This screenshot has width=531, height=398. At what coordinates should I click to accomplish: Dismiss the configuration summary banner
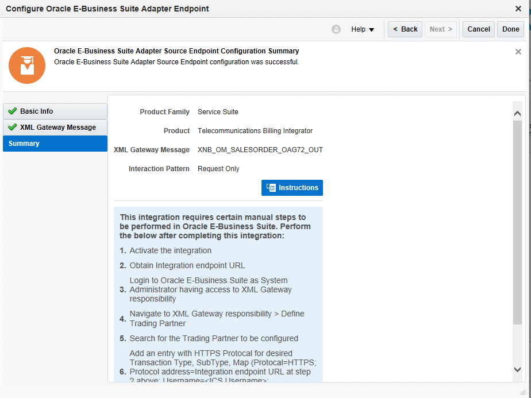pos(518,52)
